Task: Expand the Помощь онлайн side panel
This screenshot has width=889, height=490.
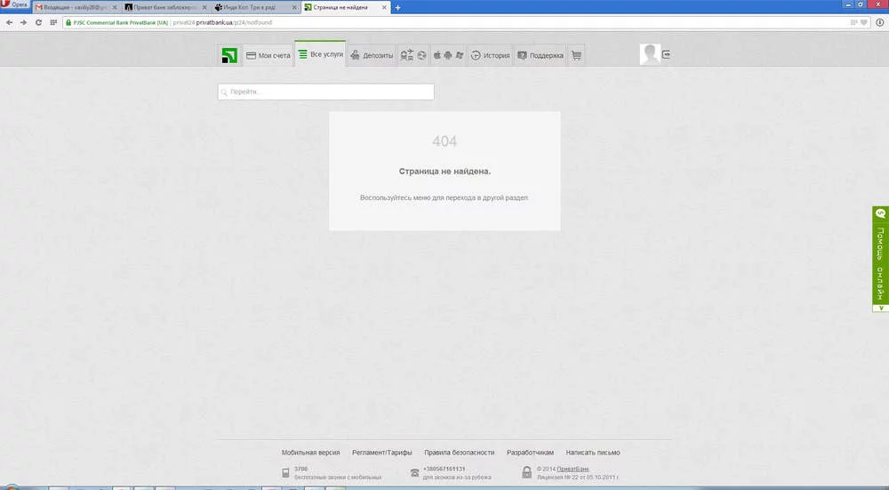Action: (x=881, y=259)
